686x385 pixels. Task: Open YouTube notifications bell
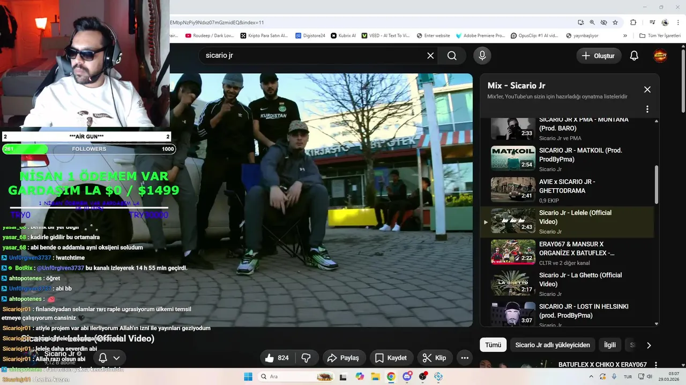pyautogui.click(x=634, y=56)
